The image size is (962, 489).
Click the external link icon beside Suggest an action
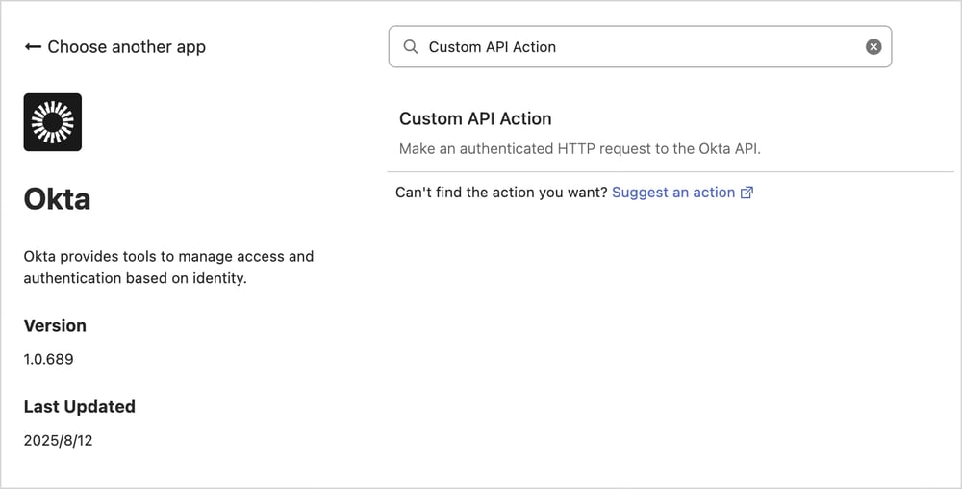click(x=747, y=193)
